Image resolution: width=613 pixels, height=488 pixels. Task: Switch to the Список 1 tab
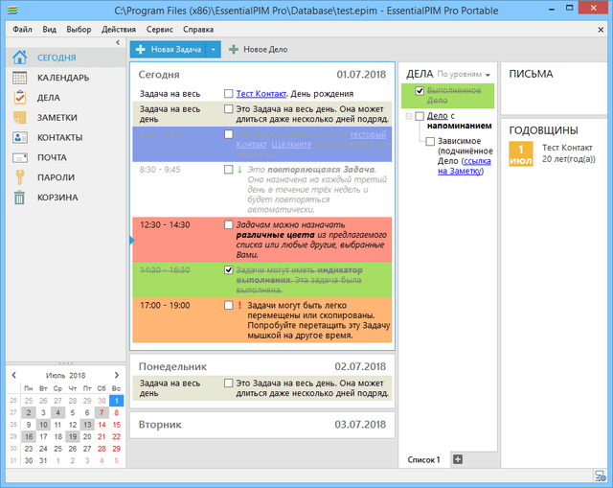(424, 460)
